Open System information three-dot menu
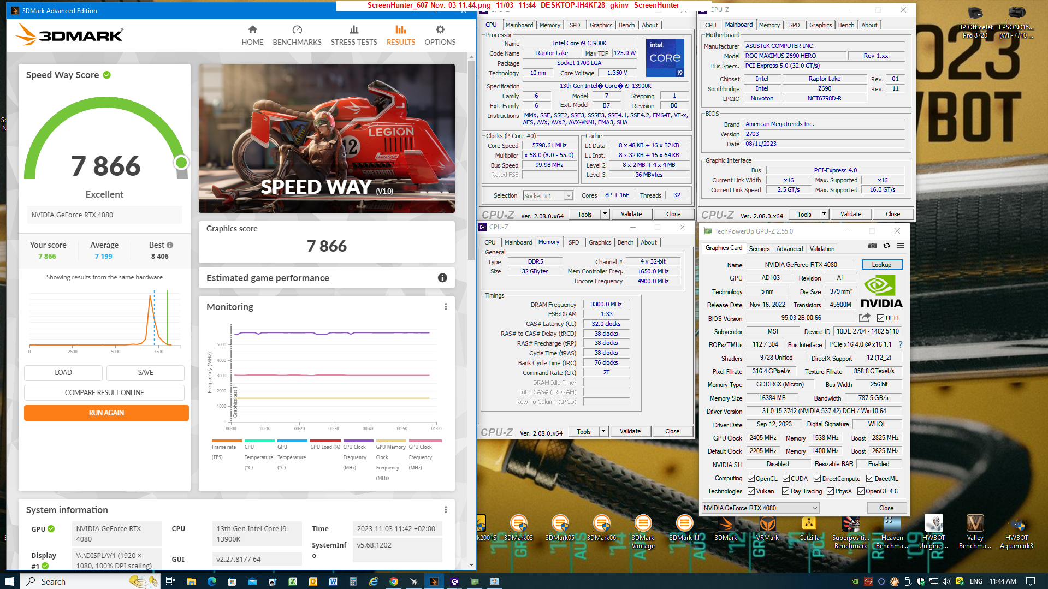Screen dimensions: 1048x589 [x=446, y=510]
